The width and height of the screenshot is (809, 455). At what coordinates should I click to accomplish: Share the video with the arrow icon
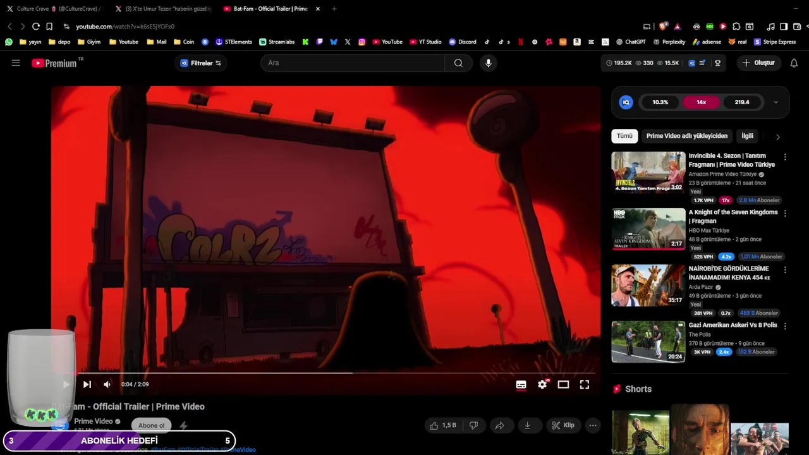click(499, 425)
